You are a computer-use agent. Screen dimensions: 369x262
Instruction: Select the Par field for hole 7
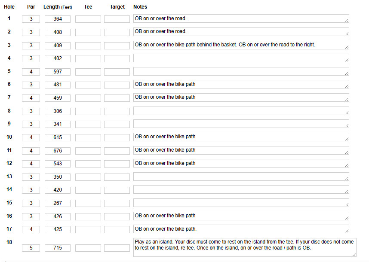coord(31,98)
